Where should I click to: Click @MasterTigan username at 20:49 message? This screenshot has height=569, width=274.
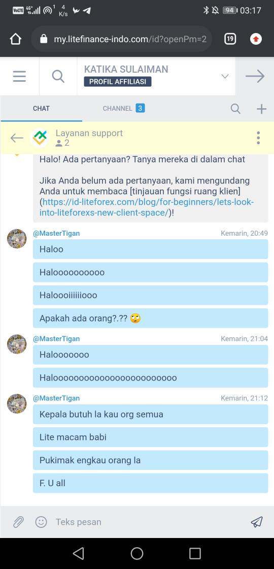tap(56, 233)
